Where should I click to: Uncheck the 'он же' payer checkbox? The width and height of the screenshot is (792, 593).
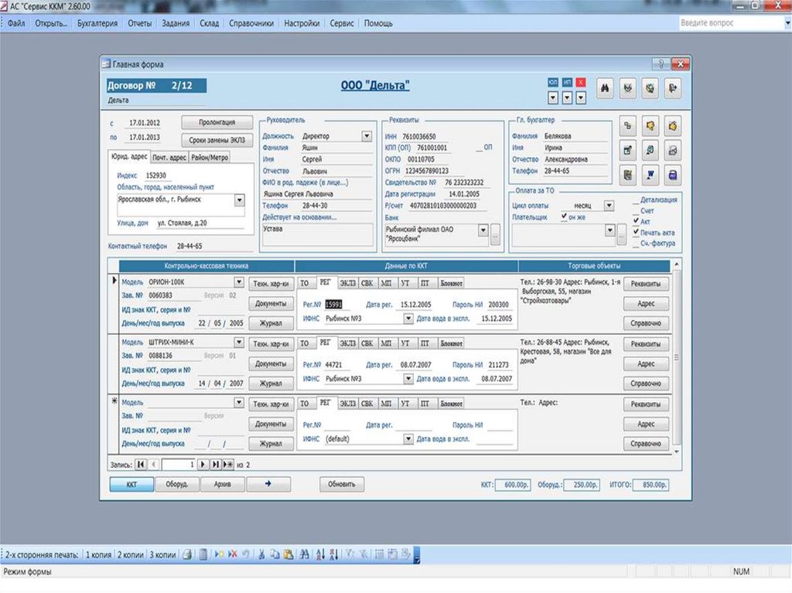[x=564, y=217]
